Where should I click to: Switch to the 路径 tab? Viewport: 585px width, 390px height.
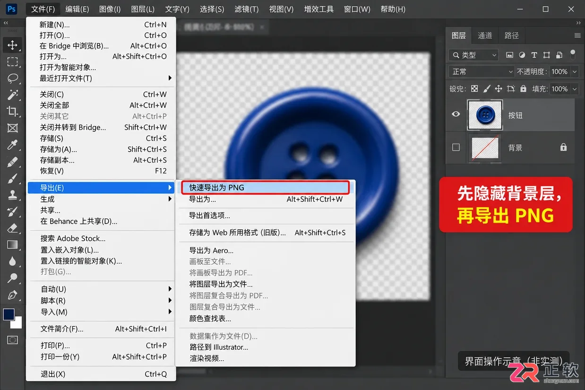point(512,35)
